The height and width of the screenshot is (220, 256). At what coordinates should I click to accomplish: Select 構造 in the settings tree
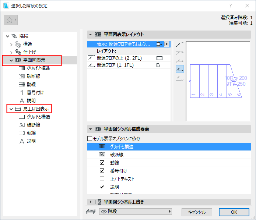point(28,44)
